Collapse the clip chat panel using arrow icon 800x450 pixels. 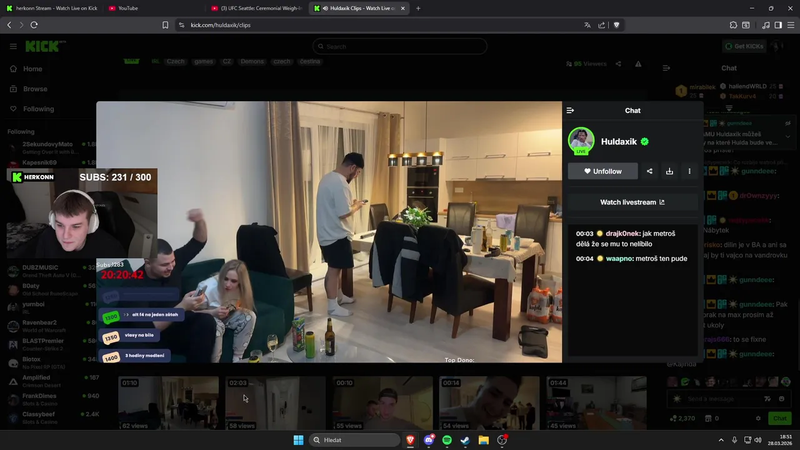(x=570, y=111)
